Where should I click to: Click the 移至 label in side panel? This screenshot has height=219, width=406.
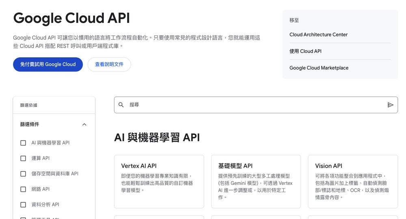[x=294, y=20]
